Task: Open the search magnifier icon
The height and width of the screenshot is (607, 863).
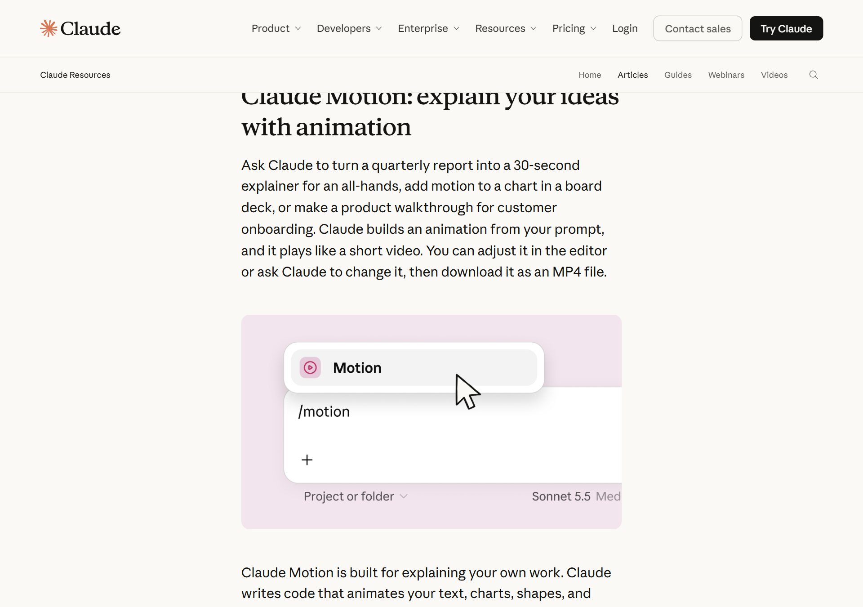Action: click(814, 75)
